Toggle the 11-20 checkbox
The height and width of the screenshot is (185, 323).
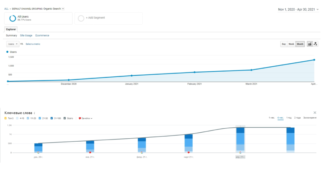(28, 118)
